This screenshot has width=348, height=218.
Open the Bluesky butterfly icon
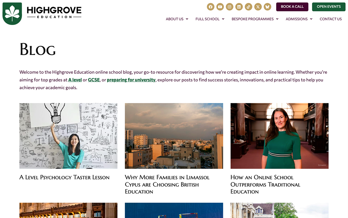point(267,7)
